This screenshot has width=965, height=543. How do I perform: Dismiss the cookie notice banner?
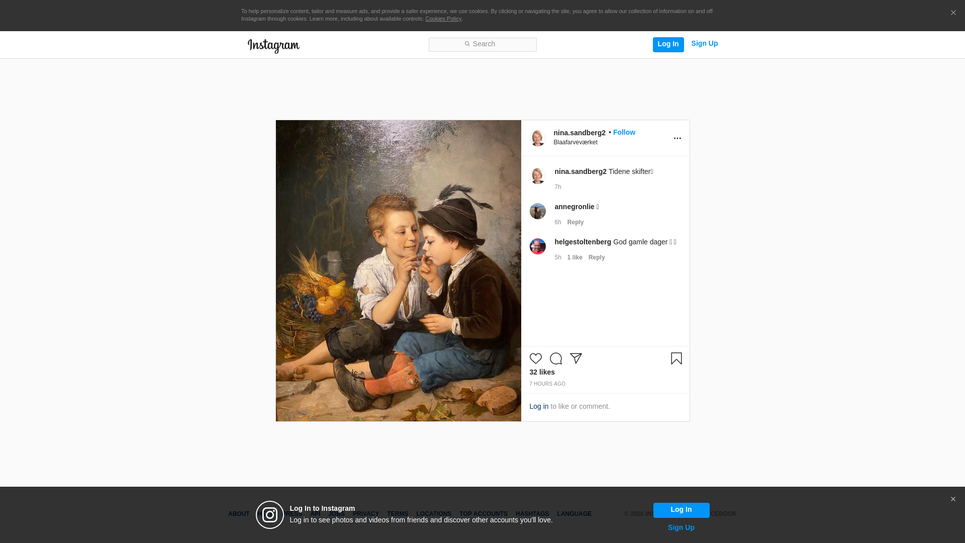[x=953, y=13]
